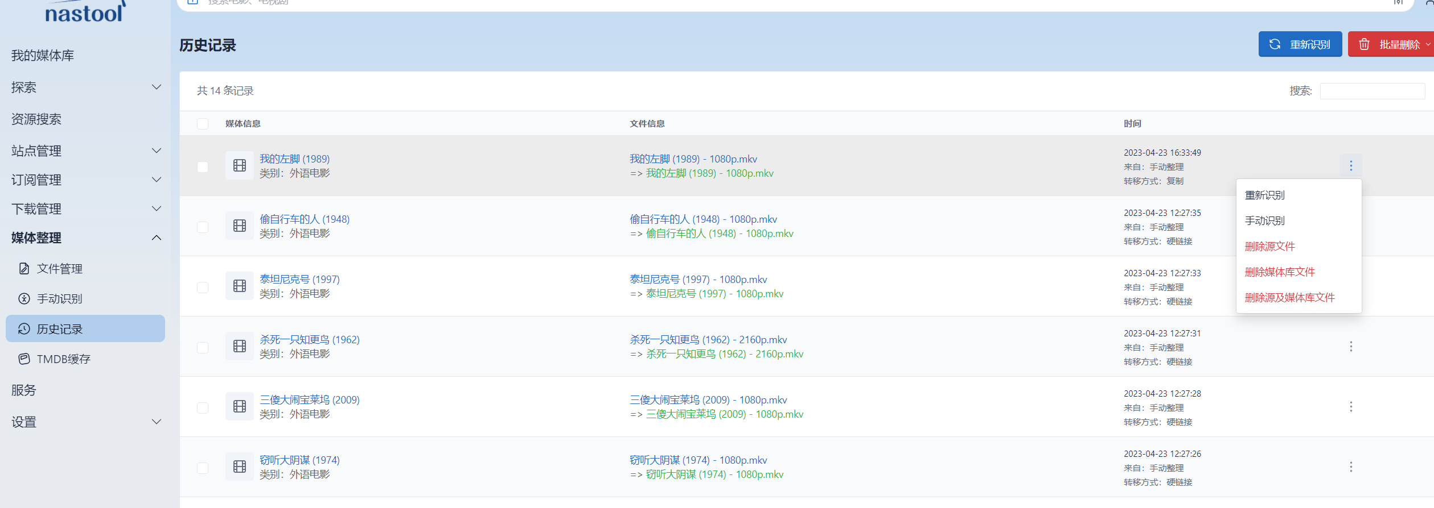Open the 杀死一只知更鸟 (1962) media link

coord(310,339)
